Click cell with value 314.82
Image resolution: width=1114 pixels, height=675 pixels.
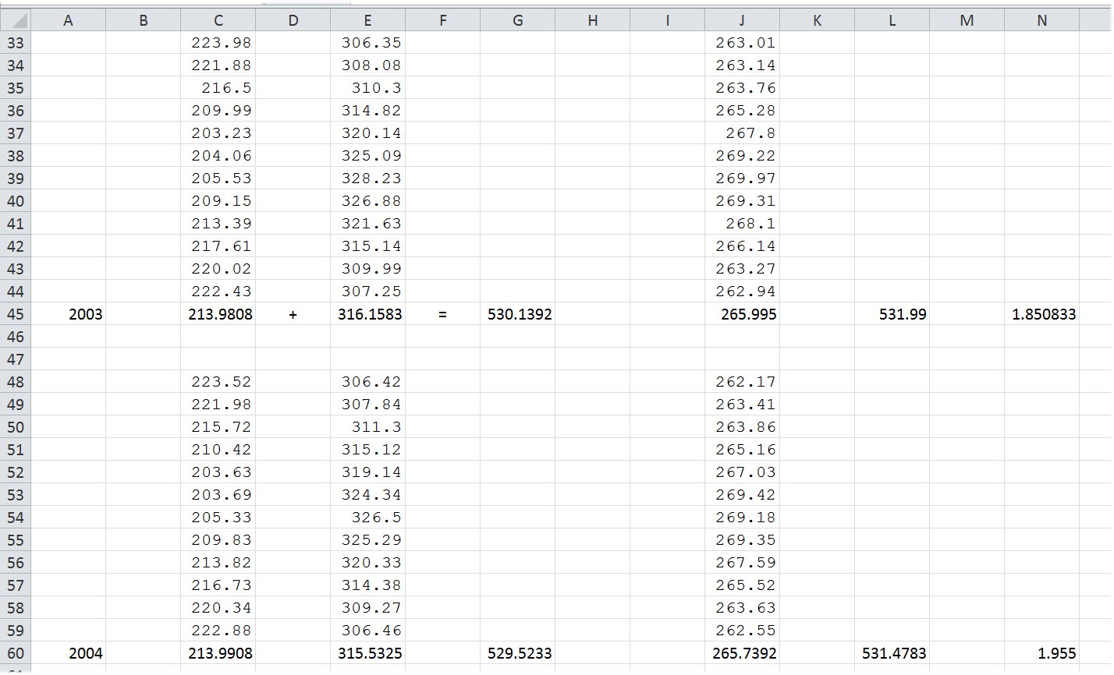(x=367, y=111)
